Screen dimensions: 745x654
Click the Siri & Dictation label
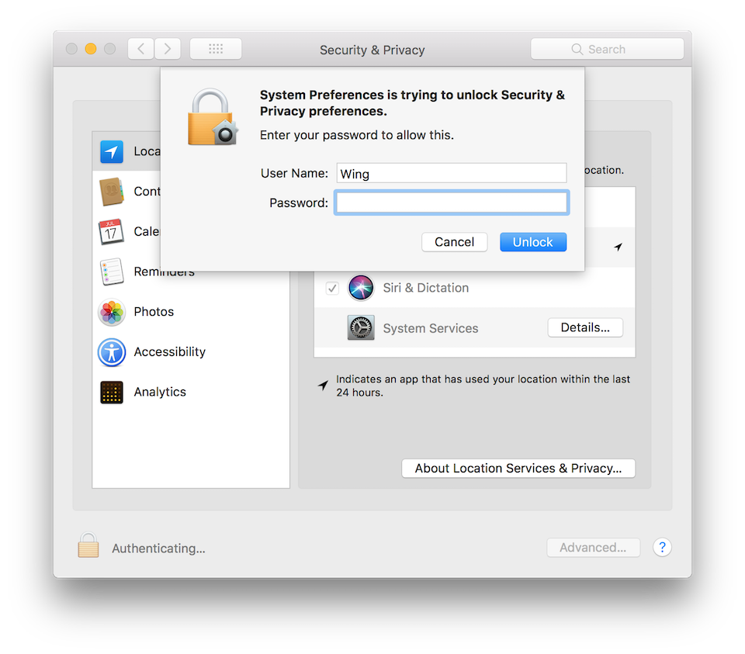[426, 288]
